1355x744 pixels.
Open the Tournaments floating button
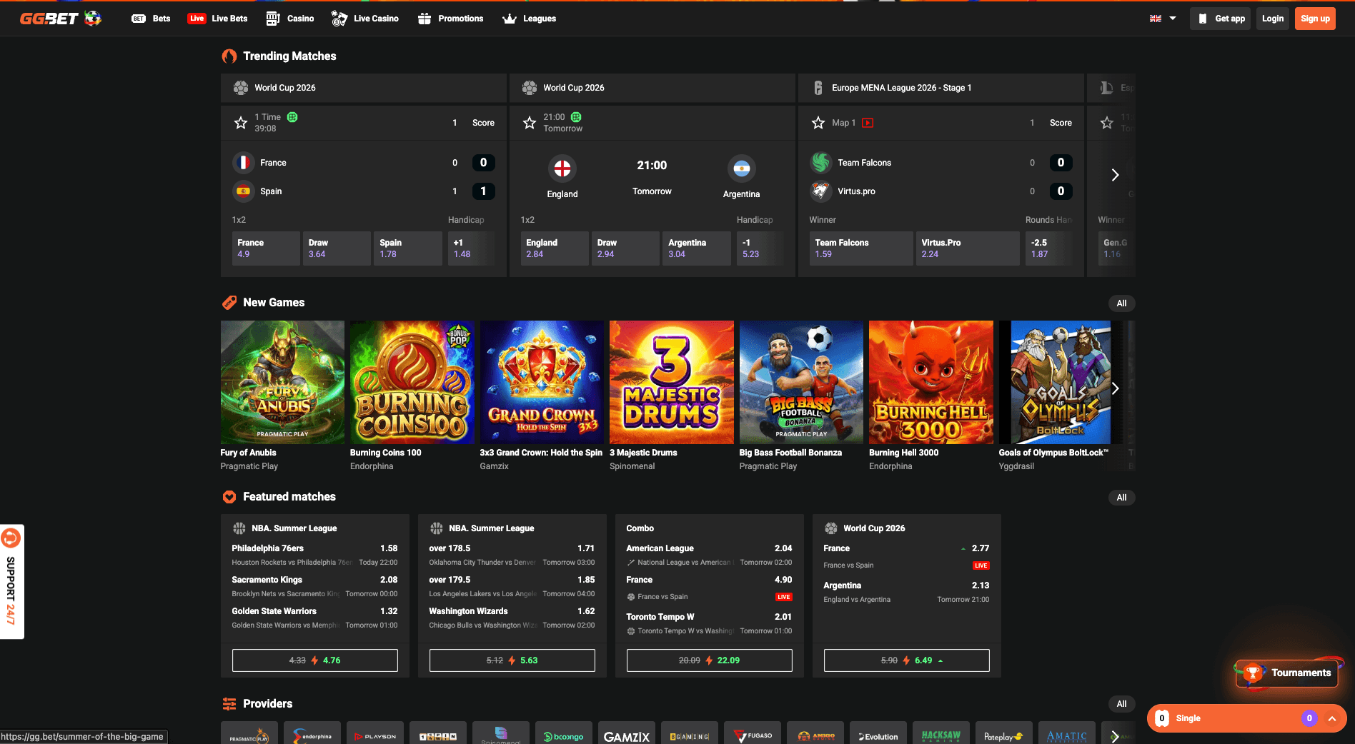point(1287,673)
